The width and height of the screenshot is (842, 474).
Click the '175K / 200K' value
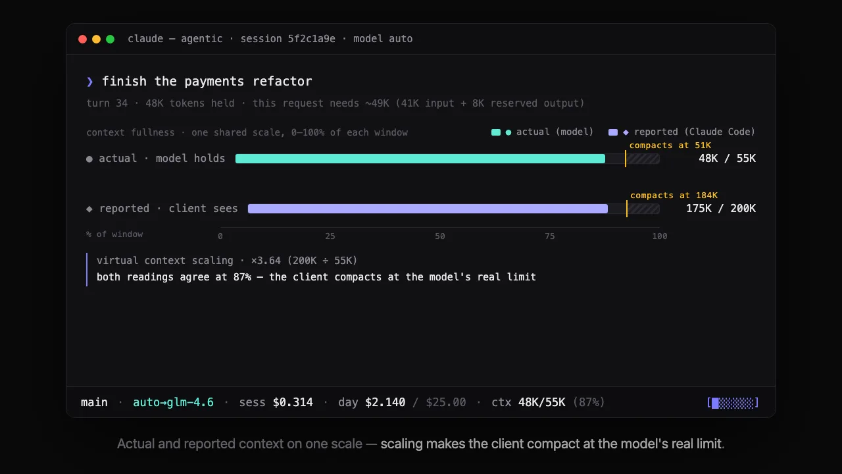[721, 209]
